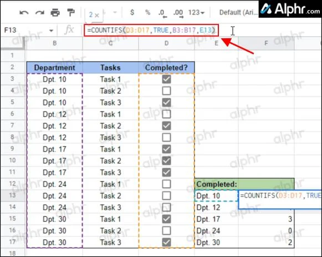This screenshot has height=257, width=322.
Task: Click the Redo arrow icon
Action: (40, 13)
